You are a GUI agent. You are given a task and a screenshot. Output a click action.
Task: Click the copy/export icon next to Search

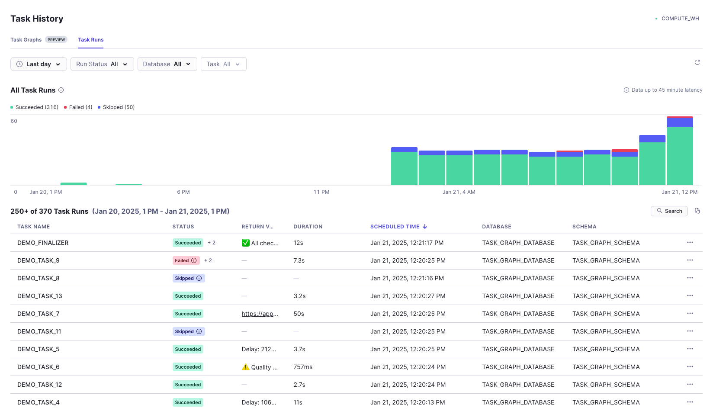coord(697,211)
